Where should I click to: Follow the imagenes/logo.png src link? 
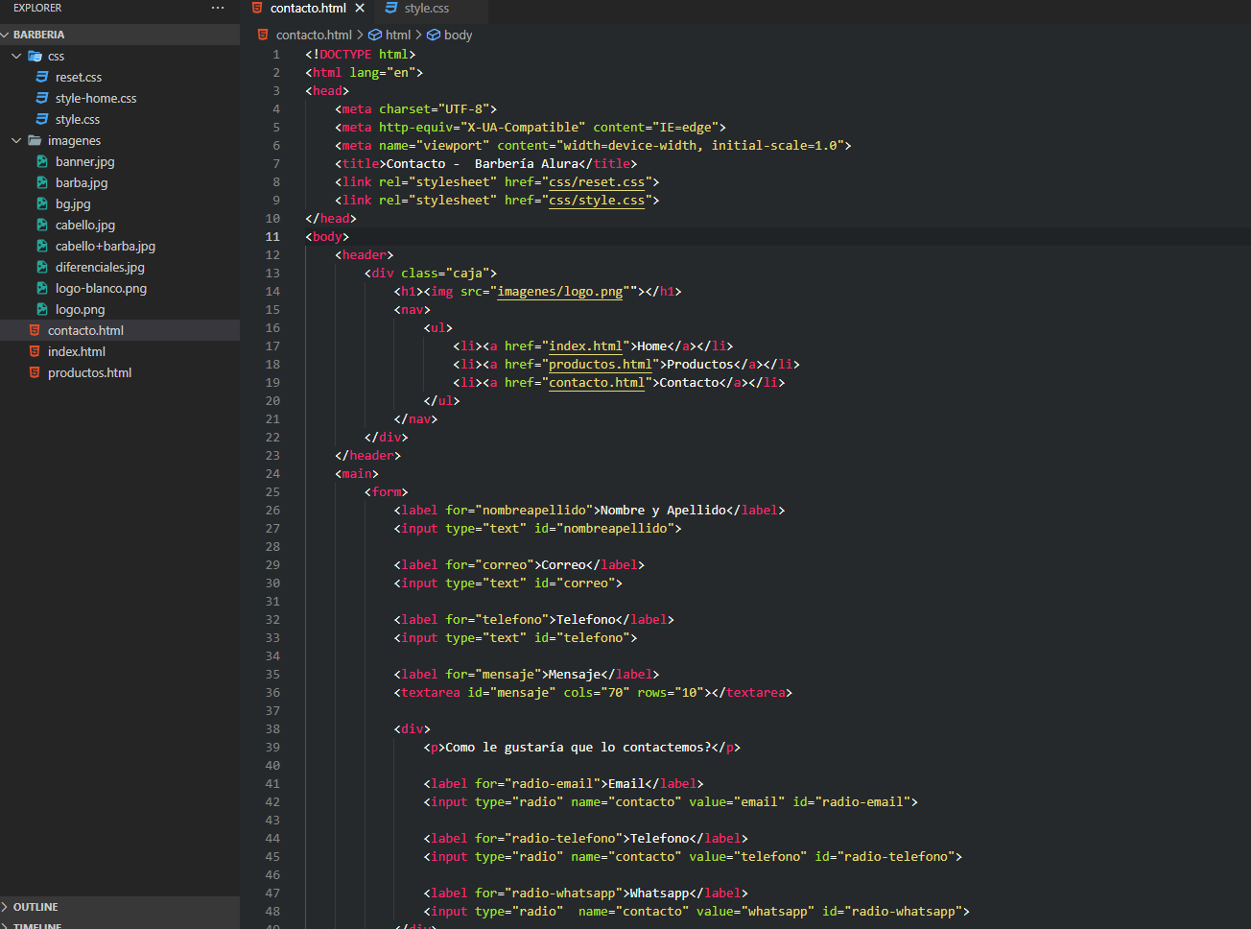click(560, 291)
